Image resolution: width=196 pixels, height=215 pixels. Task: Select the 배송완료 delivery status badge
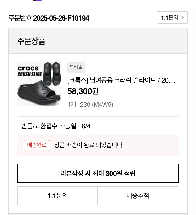[x=37, y=145]
